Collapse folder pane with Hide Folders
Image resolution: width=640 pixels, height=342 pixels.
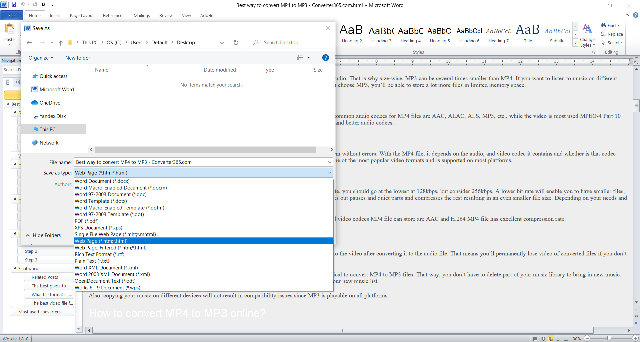[x=43, y=235]
